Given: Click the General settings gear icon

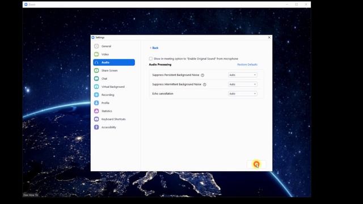Looking at the screenshot, I should tap(96, 46).
